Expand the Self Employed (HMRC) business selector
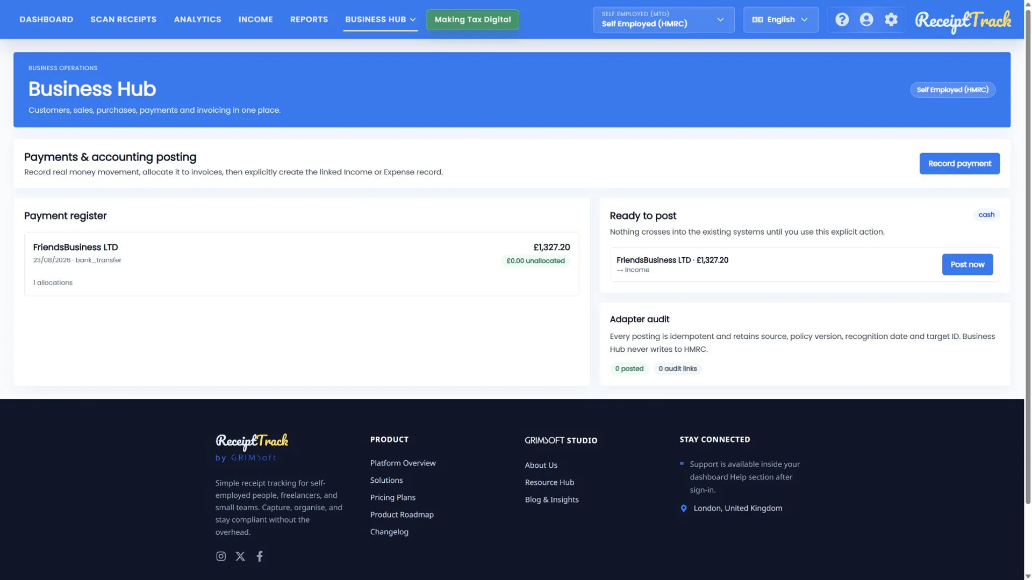Screen dimensions: 1032x580 click(x=663, y=19)
